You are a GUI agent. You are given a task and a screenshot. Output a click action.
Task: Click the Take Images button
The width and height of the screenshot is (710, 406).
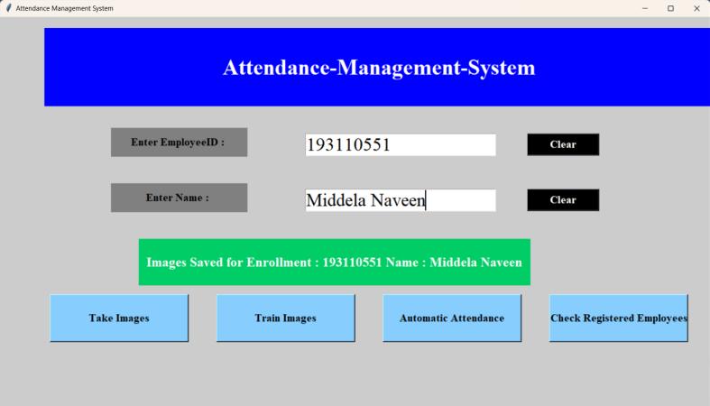point(119,318)
